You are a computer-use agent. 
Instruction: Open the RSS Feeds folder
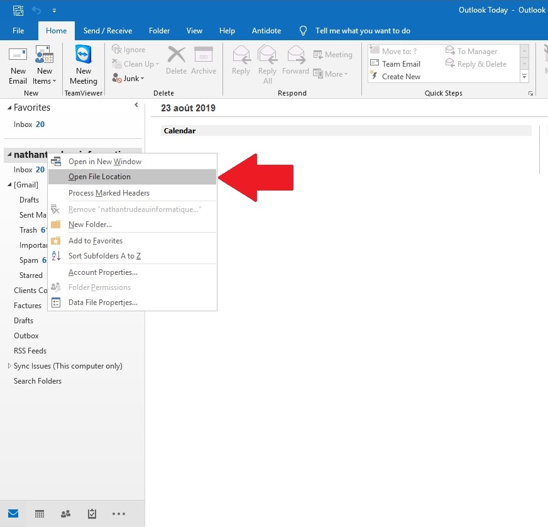click(x=30, y=351)
